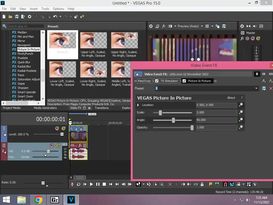
Task: Animate the Scale parameter icon
Action: [241, 112]
